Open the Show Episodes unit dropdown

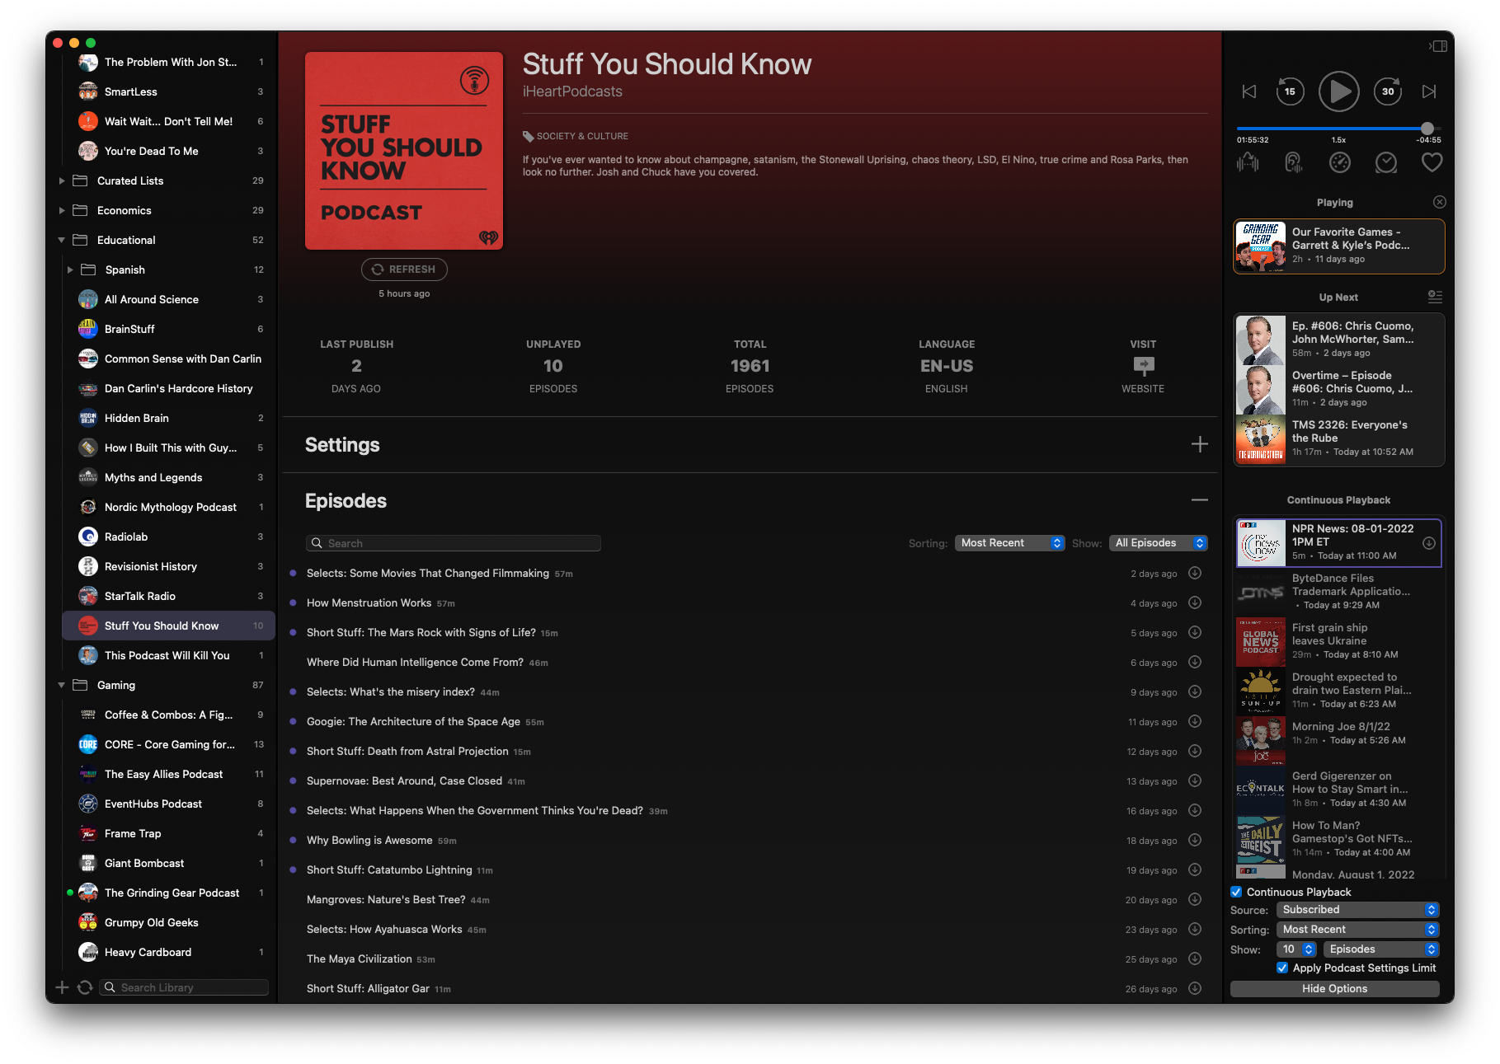(1381, 949)
